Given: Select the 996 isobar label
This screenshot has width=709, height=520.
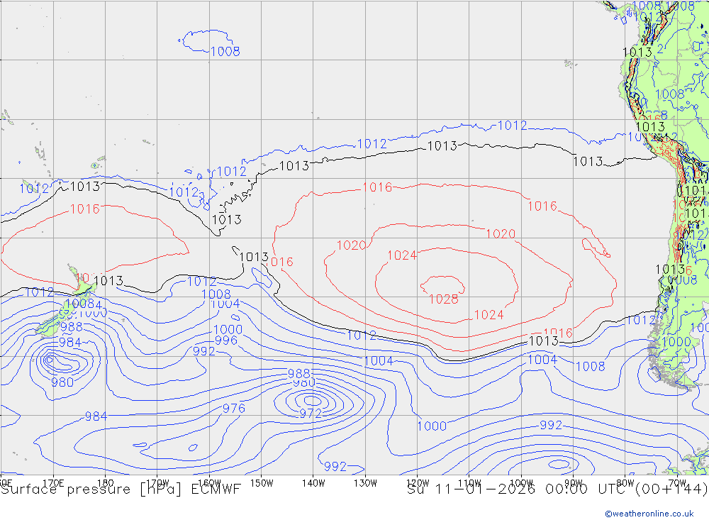Looking at the screenshot, I should tap(226, 341).
